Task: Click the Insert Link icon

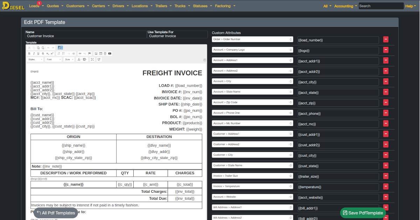Action: point(80,53)
